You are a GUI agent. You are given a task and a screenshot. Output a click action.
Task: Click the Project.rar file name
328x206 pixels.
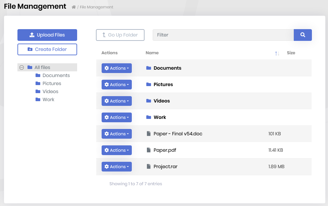click(165, 166)
